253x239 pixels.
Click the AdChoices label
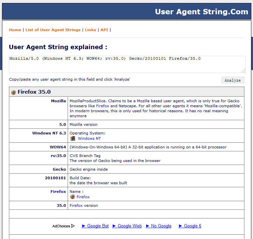tap(61, 226)
